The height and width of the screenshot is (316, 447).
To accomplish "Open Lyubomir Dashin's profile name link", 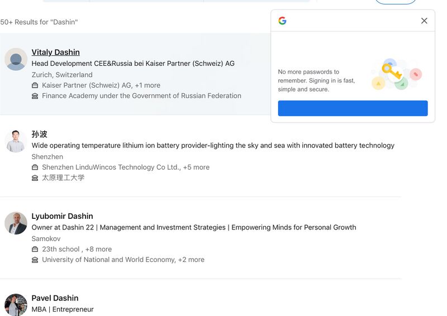I will (62, 216).
